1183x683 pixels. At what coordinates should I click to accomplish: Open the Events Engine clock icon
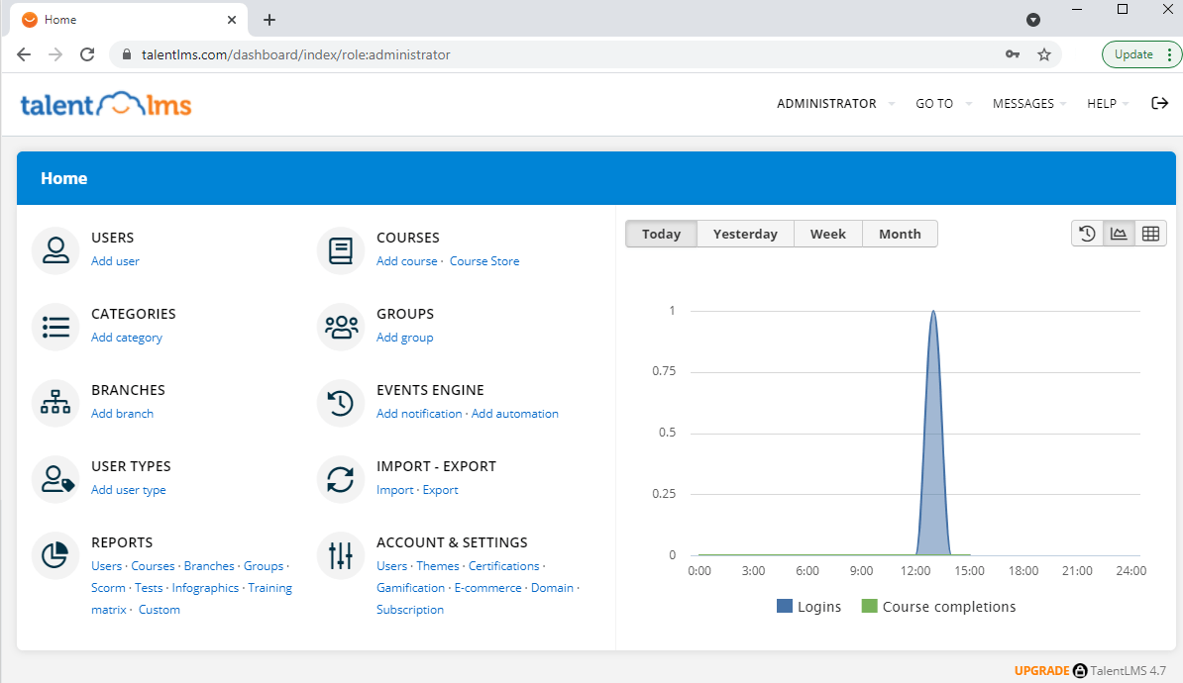pyautogui.click(x=340, y=403)
